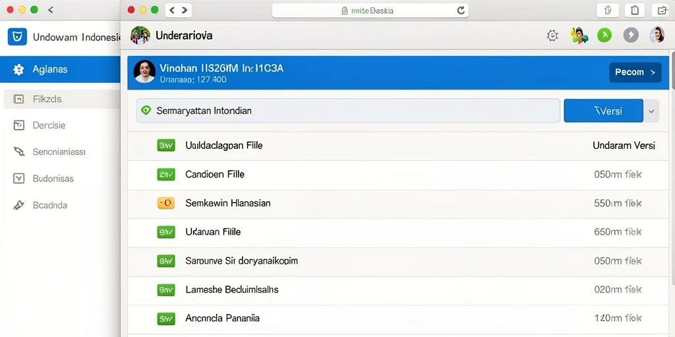This screenshot has height=337, width=675.
Task: Click the green badge beside Sarounve Sit doryanaikopim
Action: 166,261
